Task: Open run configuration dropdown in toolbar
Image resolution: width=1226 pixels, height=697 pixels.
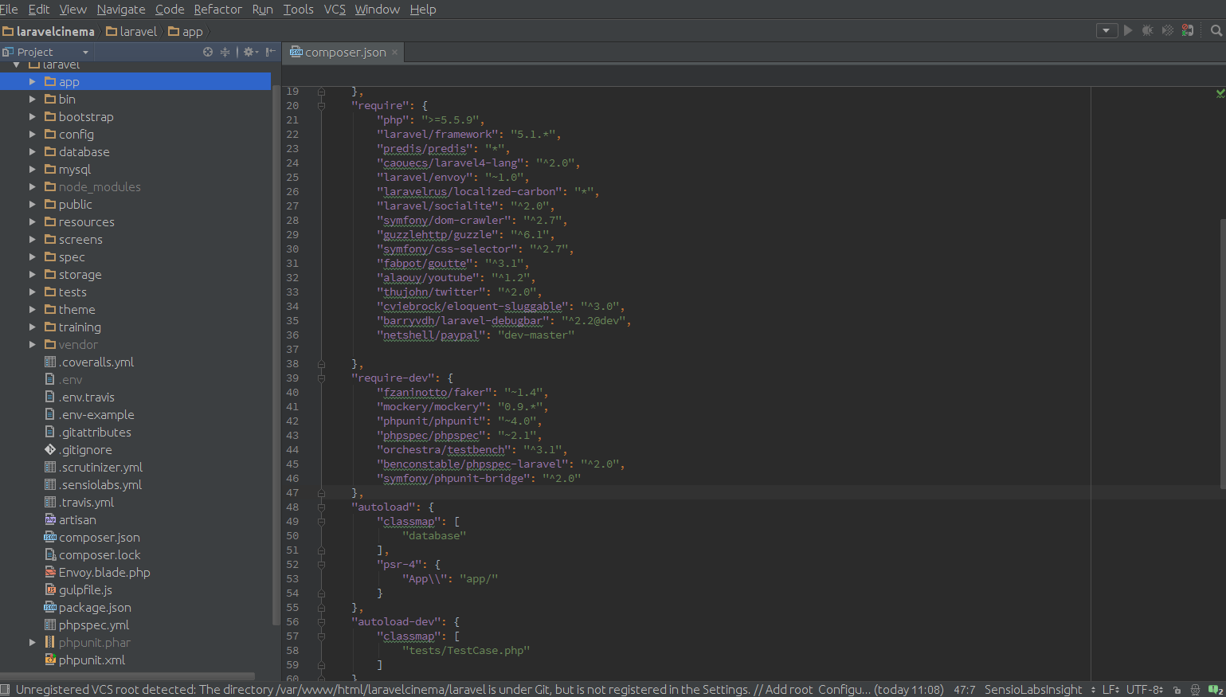Action: (1107, 30)
